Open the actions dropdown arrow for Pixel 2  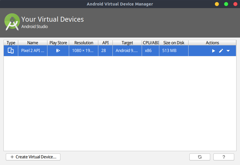(x=228, y=51)
